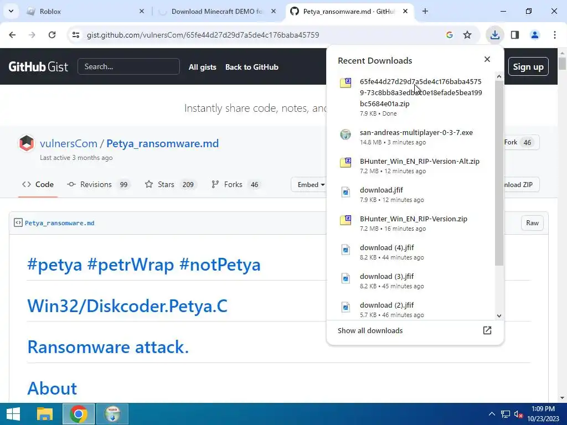Click the muted volume tray icon
The height and width of the screenshot is (425, 567).
pyautogui.click(x=518, y=414)
